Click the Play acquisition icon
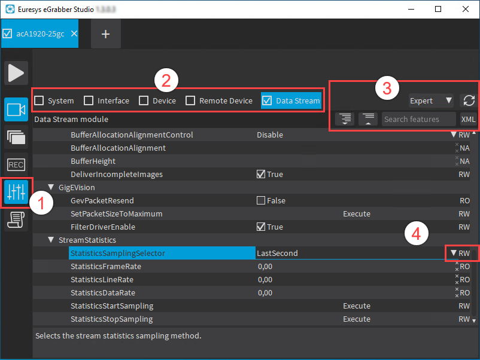The width and height of the screenshot is (480, 360). coord(16,72)
